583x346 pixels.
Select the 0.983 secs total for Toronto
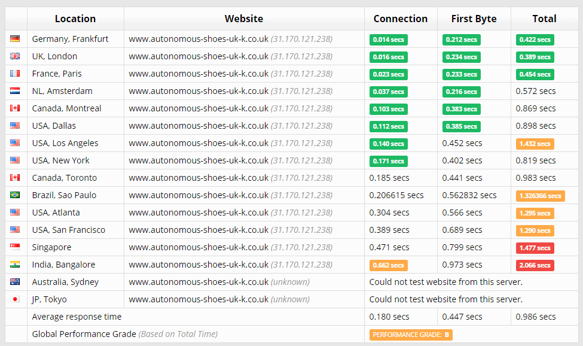pyautogui.click(x=536, y=178)
